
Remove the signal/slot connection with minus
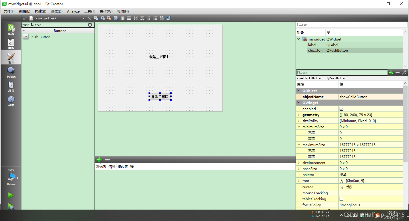[x=107, y=160]
